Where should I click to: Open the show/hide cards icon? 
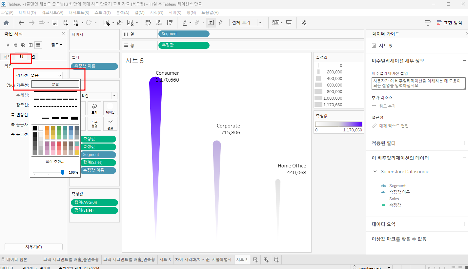tap(275, 23)
